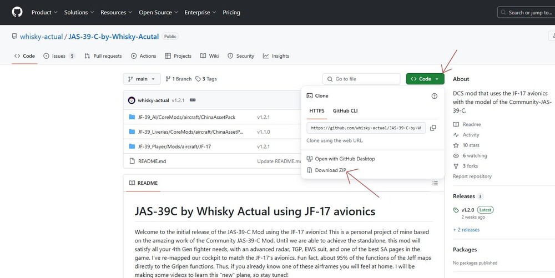This screenshot has height=278, width=555.
Task: Click the fork icon next to 3 forks
Action: 456,166
